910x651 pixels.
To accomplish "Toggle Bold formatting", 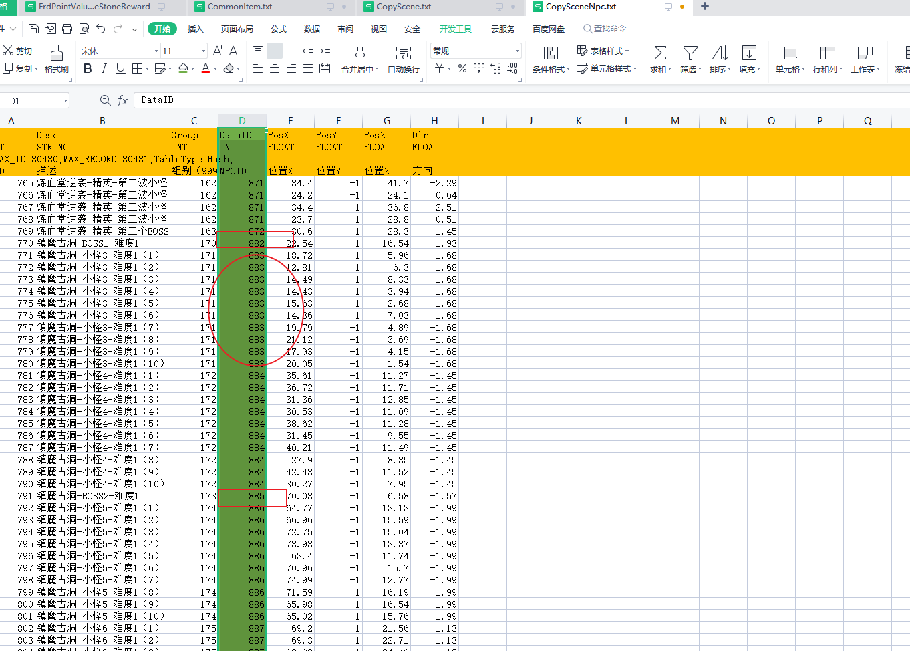I will 88,68.
